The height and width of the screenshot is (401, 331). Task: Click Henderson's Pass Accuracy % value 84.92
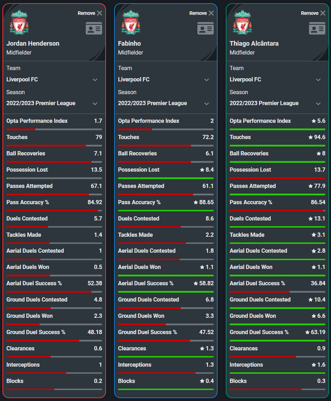[95, 202]
